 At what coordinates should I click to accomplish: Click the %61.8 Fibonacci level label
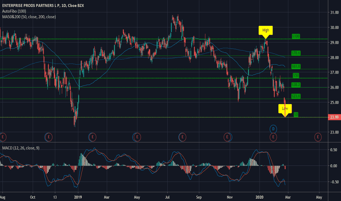pos(296,66)
